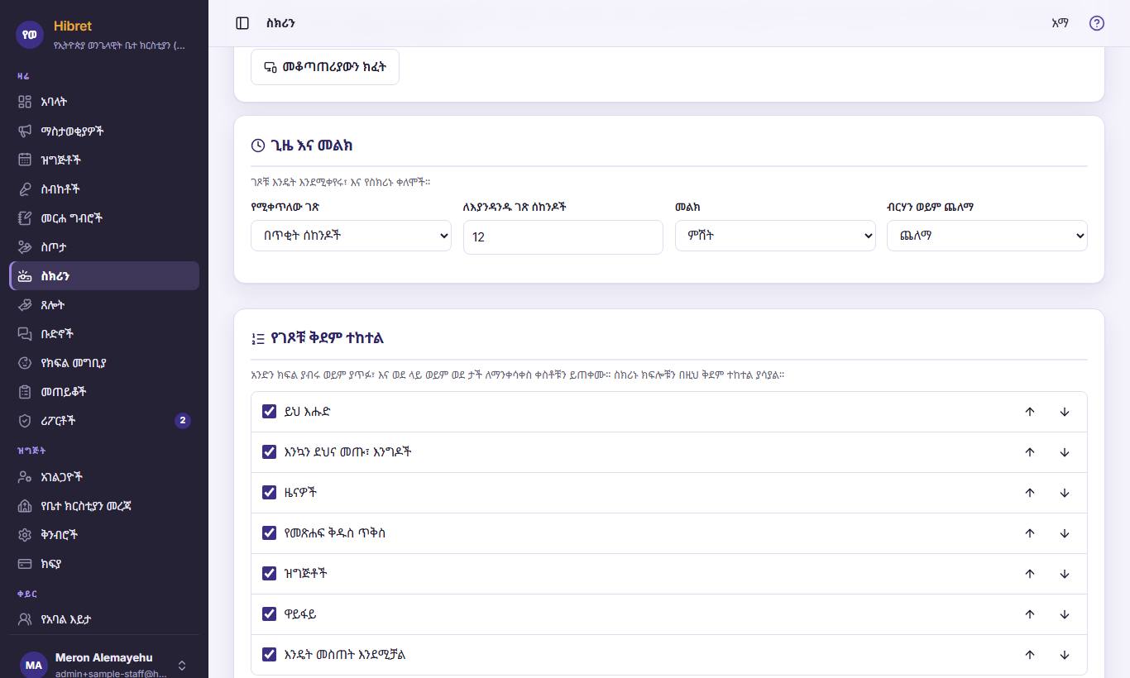Move ይህ እሑድ row up

click(1030, 412)
